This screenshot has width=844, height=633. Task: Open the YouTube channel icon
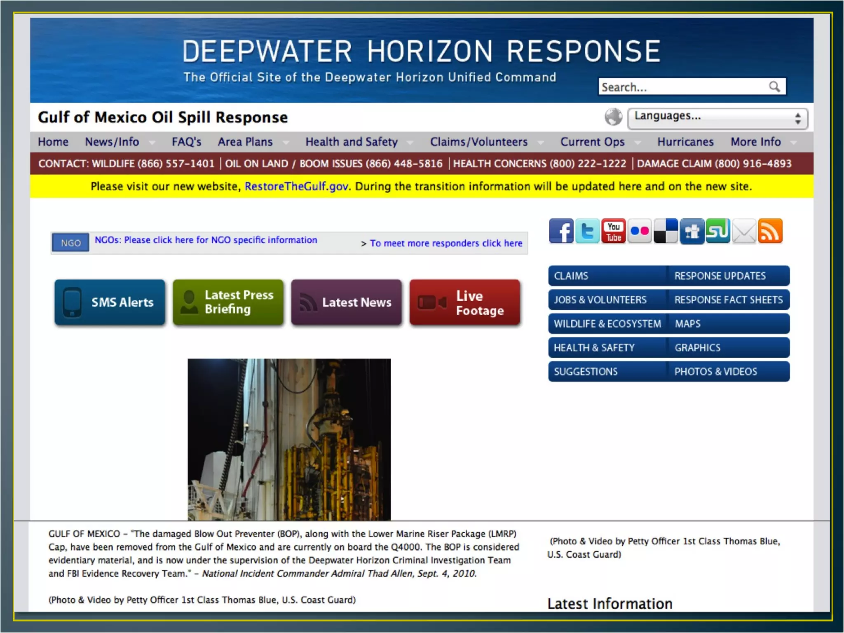613,231
